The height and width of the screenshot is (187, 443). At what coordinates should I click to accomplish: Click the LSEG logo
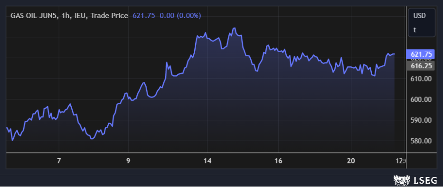(x=415, y=180)
